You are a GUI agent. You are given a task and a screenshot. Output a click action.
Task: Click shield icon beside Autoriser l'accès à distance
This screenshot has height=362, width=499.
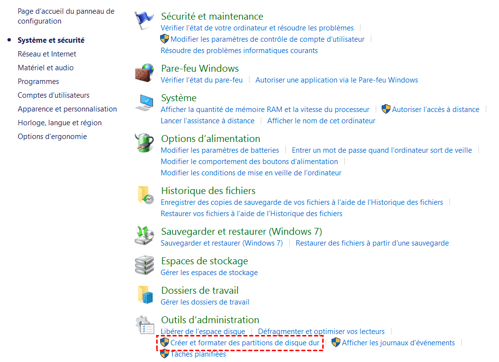386,109
